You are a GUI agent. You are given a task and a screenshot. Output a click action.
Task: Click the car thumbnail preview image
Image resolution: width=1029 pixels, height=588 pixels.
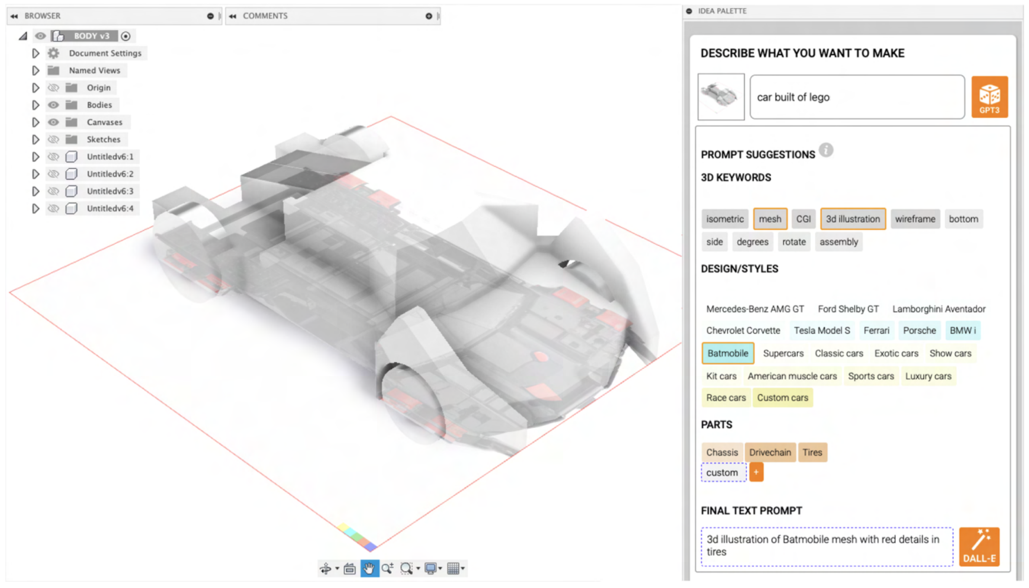coord(721,96)
